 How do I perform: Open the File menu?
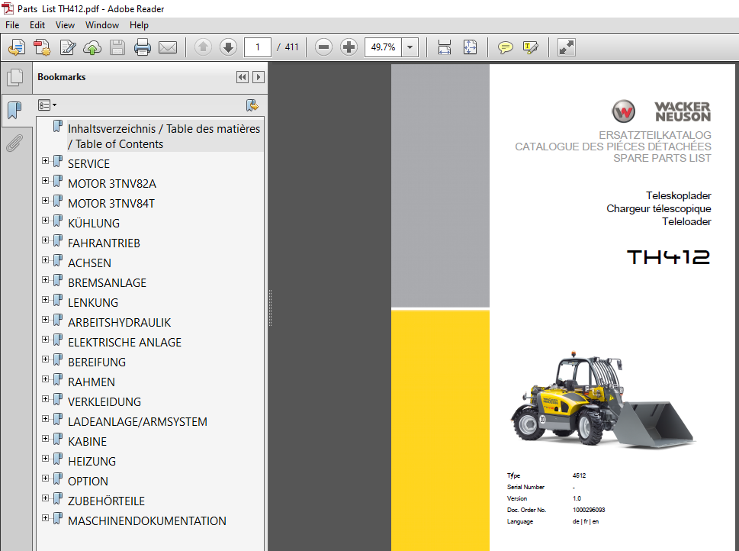click(x=12, y=25)
